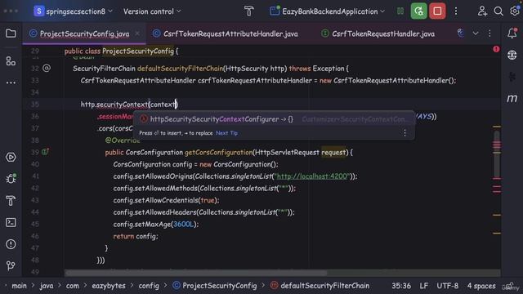The image size is (523, 294).
Task: Switch to ProjectSecurityConfig.java tab
Action: pos(84,33)
